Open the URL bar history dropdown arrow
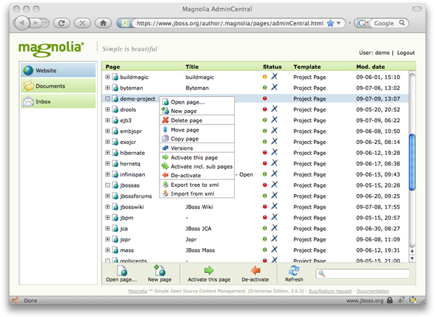This screenshot has height=317, width=435. [x=339, y=23]
